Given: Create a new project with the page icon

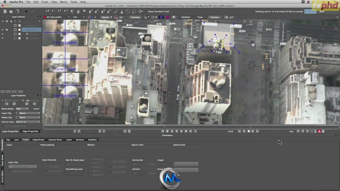Looking at the screenshot, I should point(5,11).
